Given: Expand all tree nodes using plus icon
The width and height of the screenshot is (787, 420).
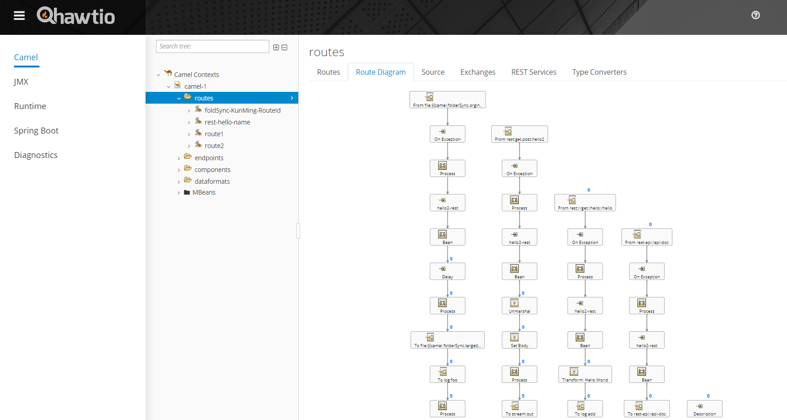Looking at the screenshot, I should coord(276,47).
